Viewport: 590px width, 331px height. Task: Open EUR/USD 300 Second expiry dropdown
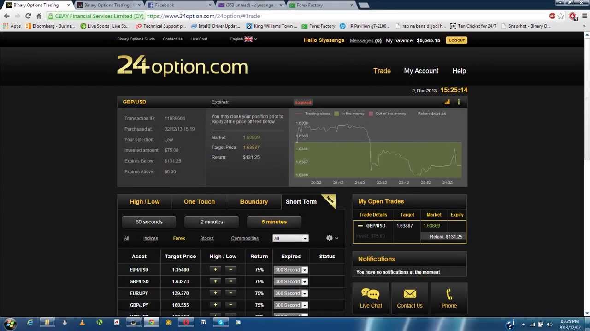pos(290,270)
